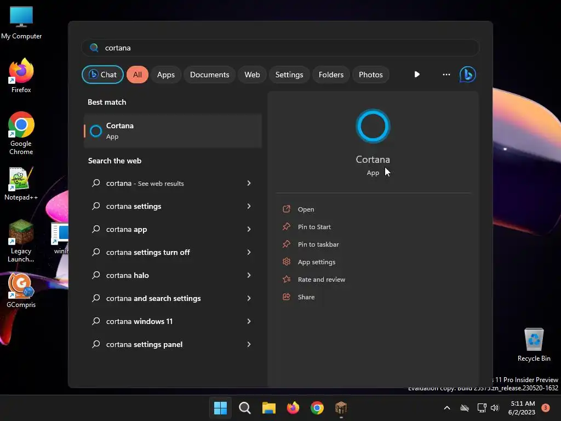Expand arrow for cortana See web results
Image resolution: width=561 pixels, height=421 pixels.
tap(249, 183)
